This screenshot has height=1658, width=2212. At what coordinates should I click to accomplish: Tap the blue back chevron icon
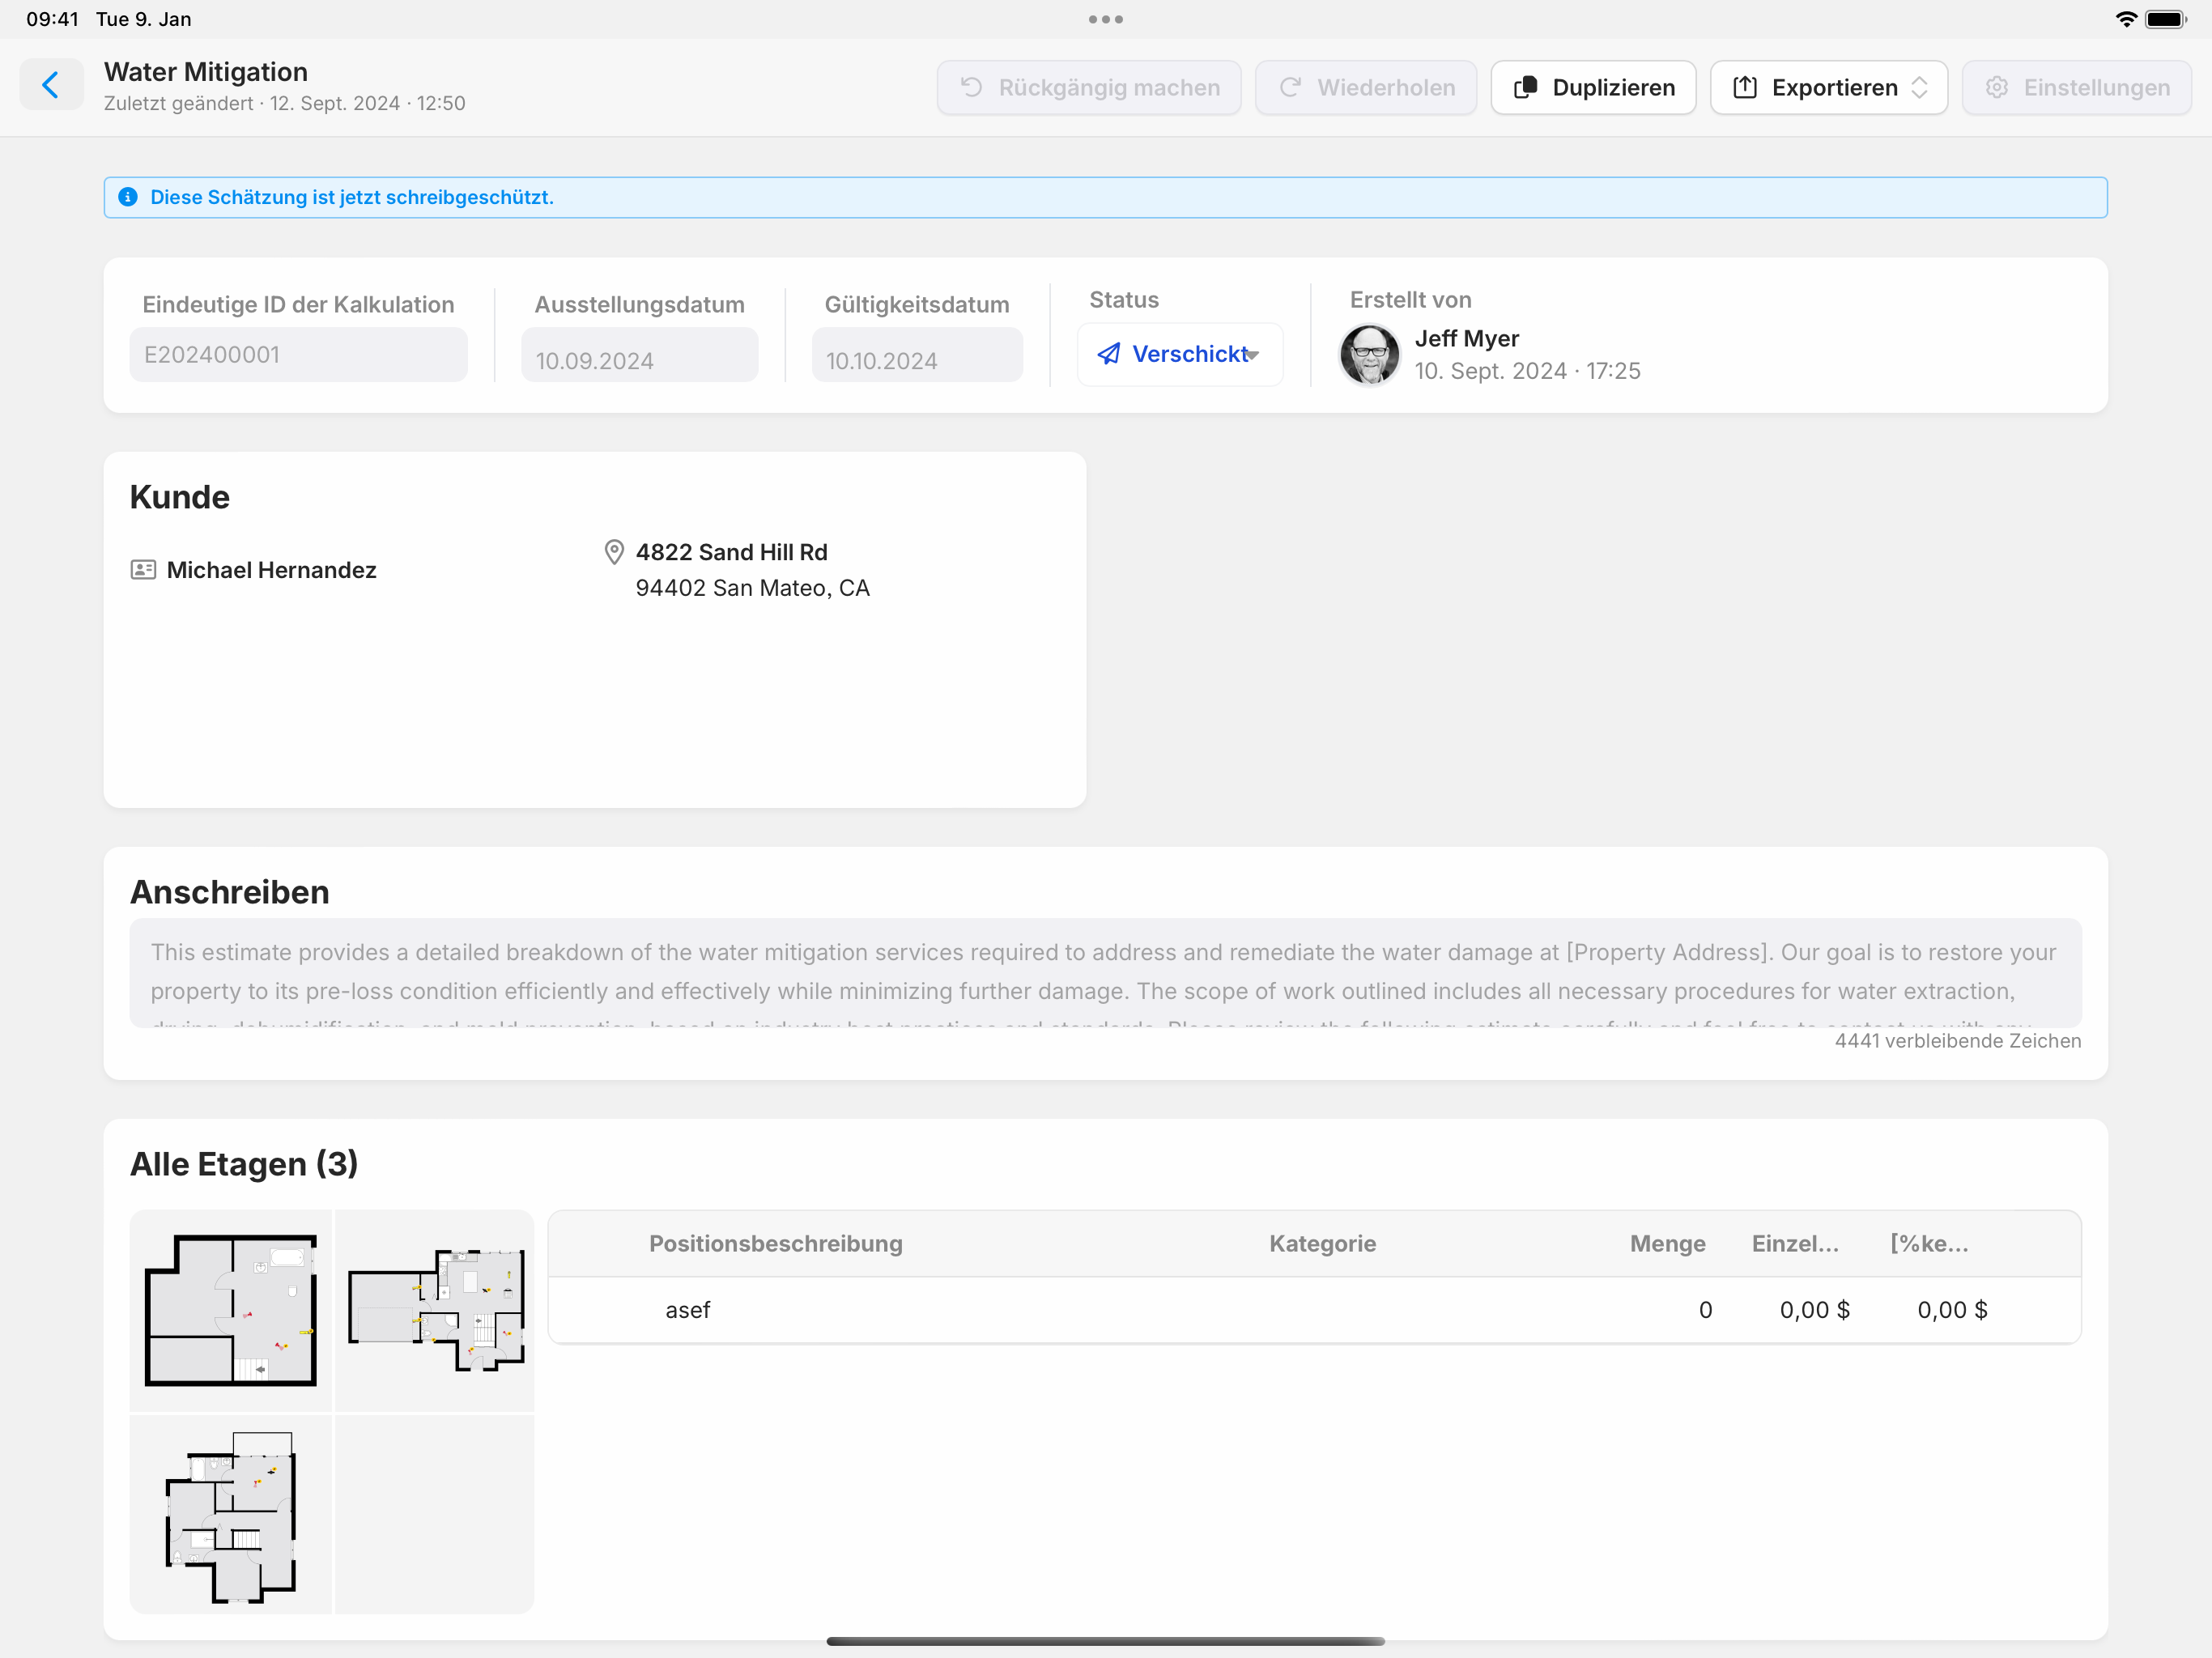pyautogui.click(x=51, y=85)
